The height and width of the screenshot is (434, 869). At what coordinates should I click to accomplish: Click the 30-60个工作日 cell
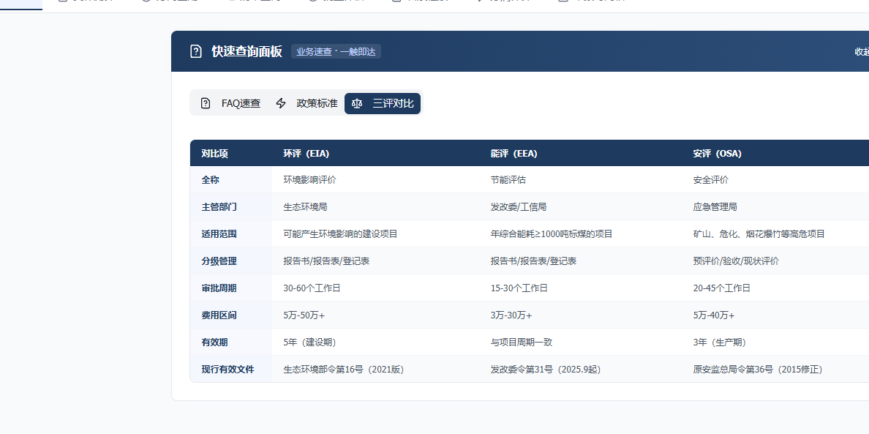tap(312, 288)
